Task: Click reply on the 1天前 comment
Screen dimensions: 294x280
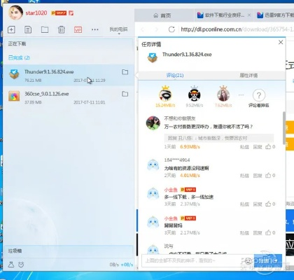Action: click(x=258, y=147)
